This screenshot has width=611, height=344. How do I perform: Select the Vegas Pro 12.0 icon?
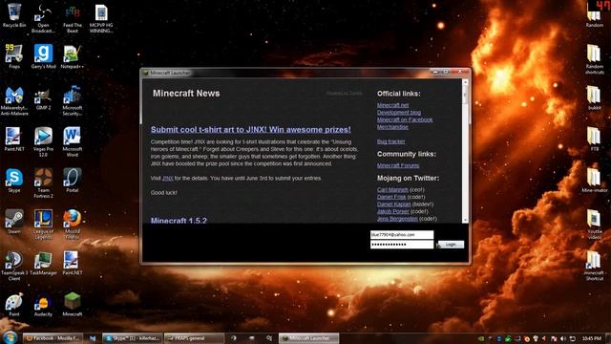point(43,142)
